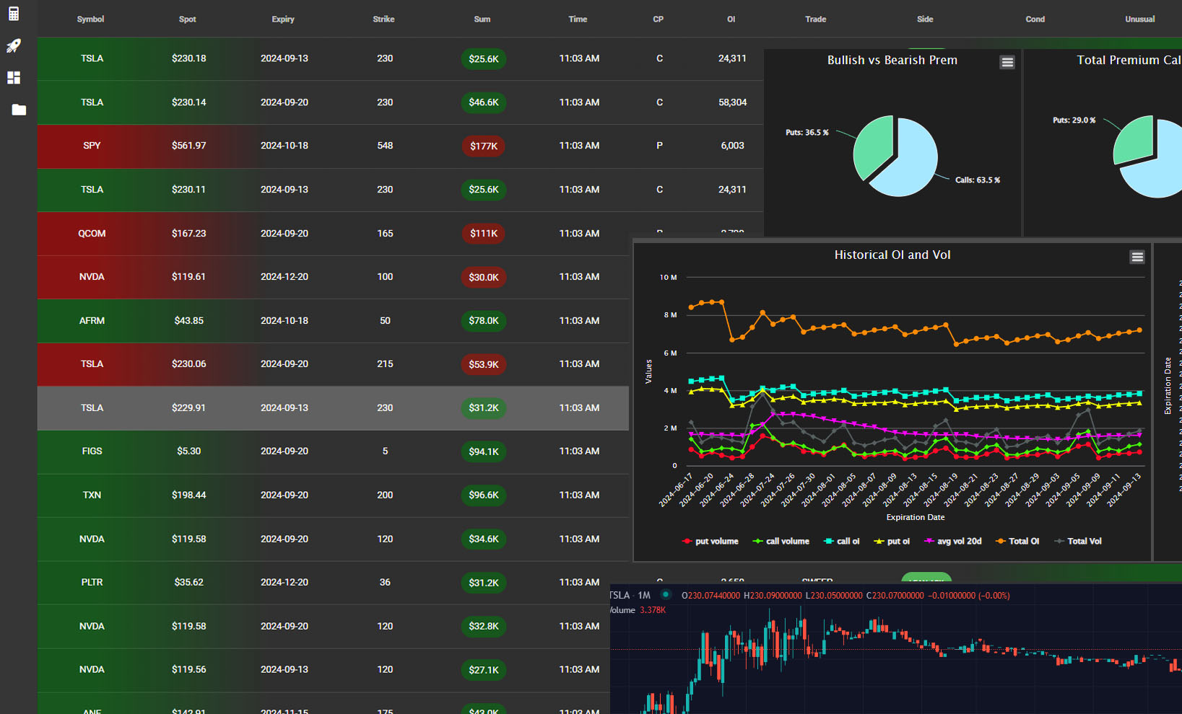
Task: Click the $96.6K TXN sum badge
Action: coord(484,495)
